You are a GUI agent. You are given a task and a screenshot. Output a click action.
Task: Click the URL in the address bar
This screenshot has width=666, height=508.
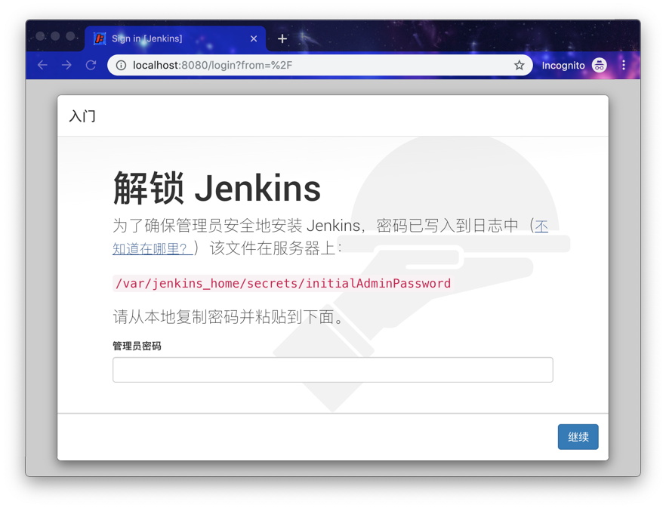tap(211, 65)
